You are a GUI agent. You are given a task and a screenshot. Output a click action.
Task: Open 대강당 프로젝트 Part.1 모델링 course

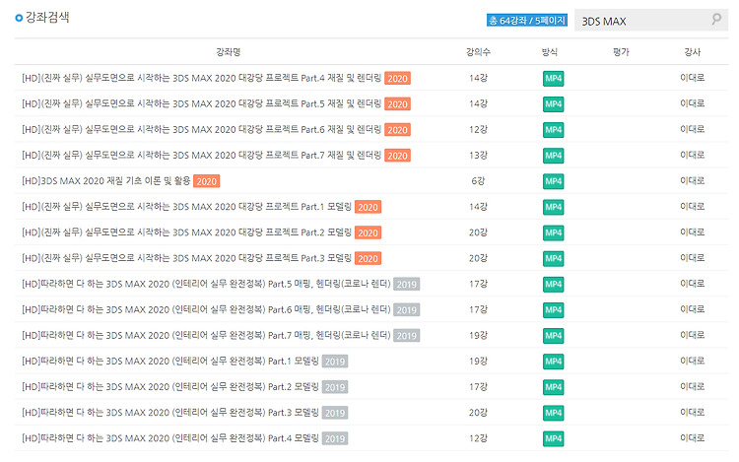186,207
